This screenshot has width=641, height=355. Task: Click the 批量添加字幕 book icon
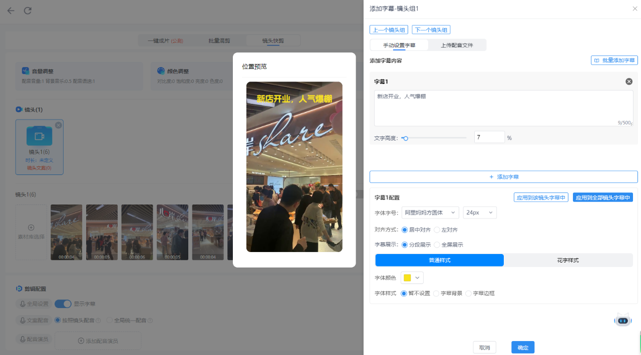click(596, 60)
